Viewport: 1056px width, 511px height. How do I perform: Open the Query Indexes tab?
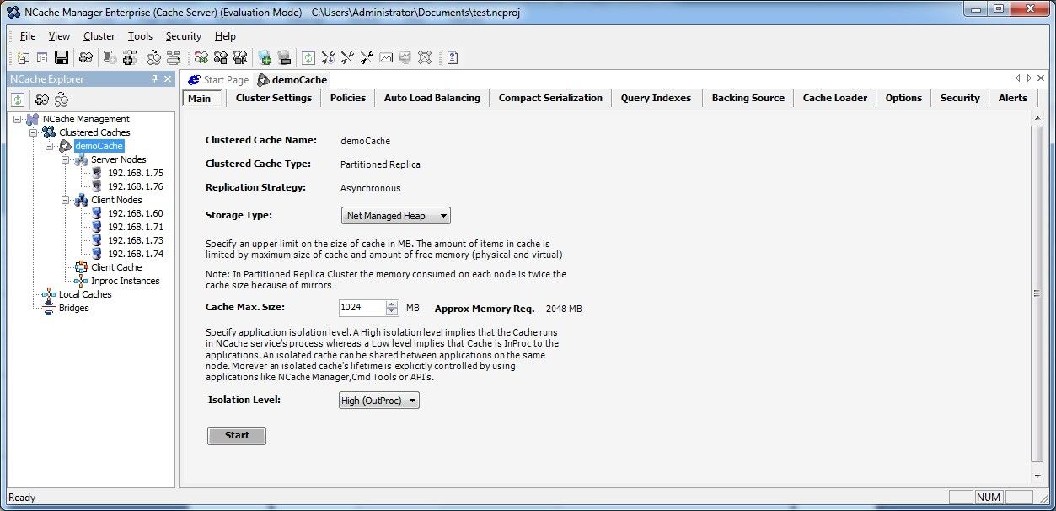tap(656, 98)
